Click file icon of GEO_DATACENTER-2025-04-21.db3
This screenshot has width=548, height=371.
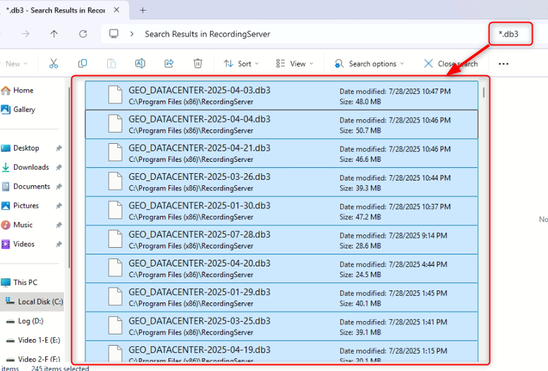[x=115, y=153]
